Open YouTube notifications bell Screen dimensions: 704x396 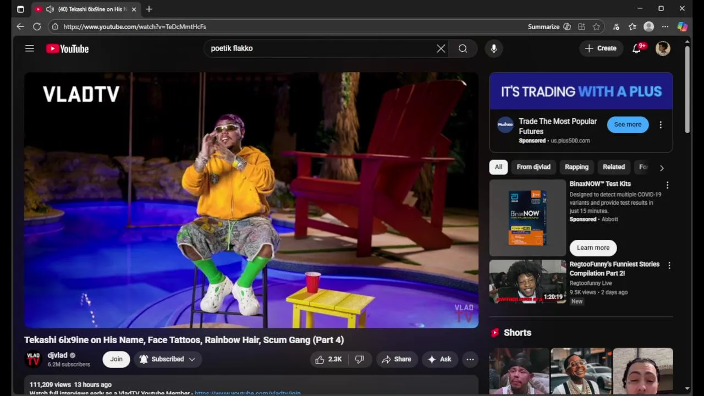tap(637, 48)
